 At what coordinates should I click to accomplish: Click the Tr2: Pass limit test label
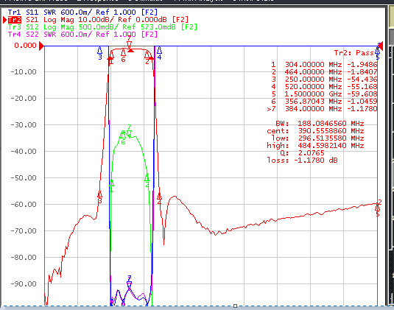(353, 53)
